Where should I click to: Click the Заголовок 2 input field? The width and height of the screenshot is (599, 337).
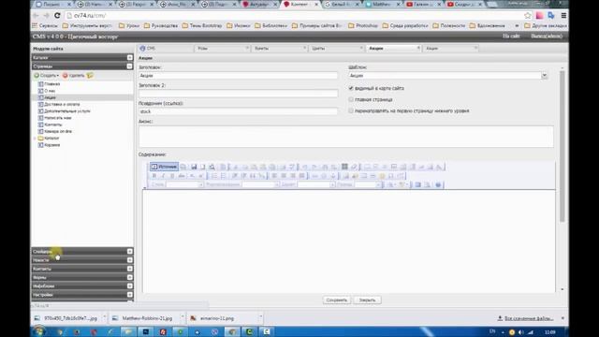[238, 94]
